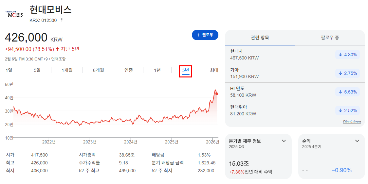Expand the 분기별 재무 정보 card chevron
This screenshot has width=368, height=184.
click(284, 141)
